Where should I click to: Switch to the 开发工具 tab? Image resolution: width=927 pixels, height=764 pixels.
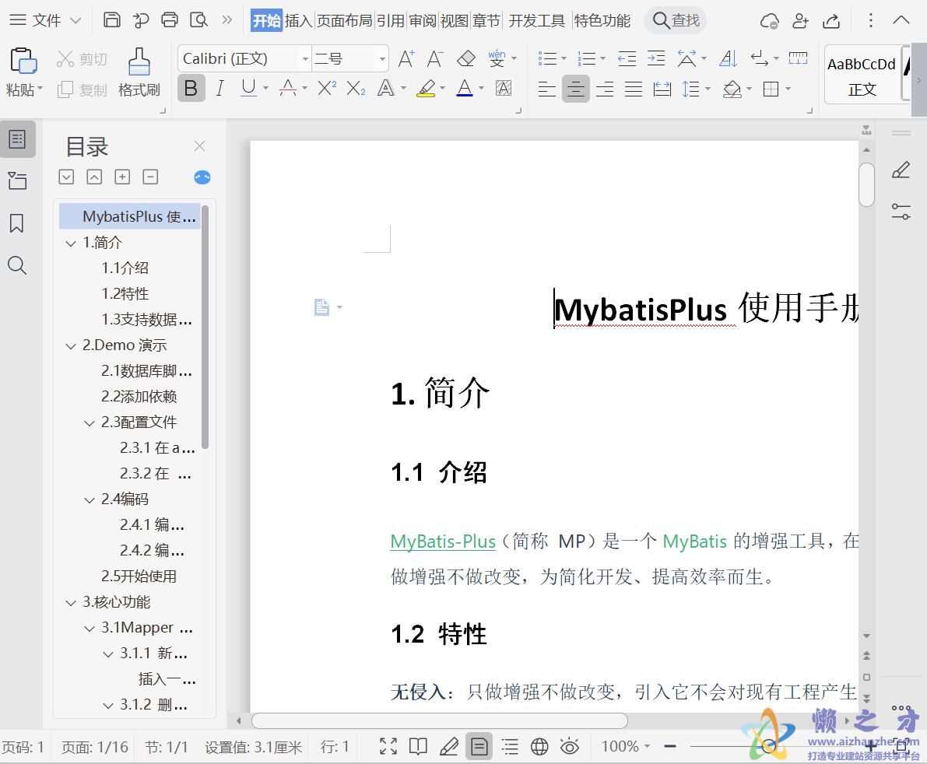pyautogui.click(x=537, y=21)
